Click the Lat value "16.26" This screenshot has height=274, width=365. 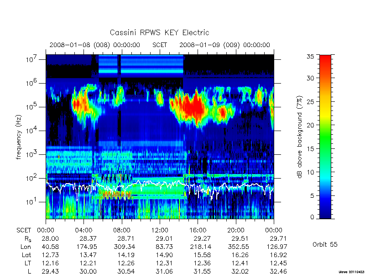pos(240,255)
